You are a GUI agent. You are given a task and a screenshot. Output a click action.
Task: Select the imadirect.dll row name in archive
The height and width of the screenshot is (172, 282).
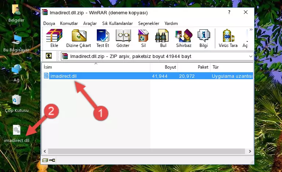click(x=63, y=76)
